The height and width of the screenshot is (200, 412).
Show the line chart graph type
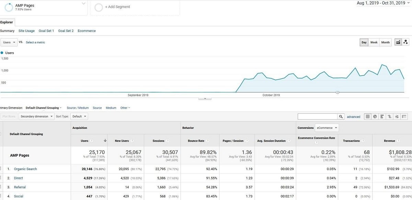pyautogui.click(x=398, y=42)
